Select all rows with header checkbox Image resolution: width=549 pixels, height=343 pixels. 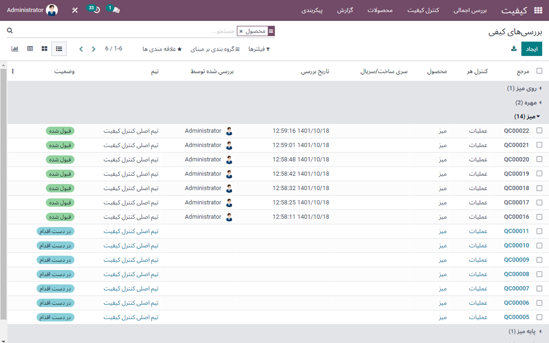539,71
